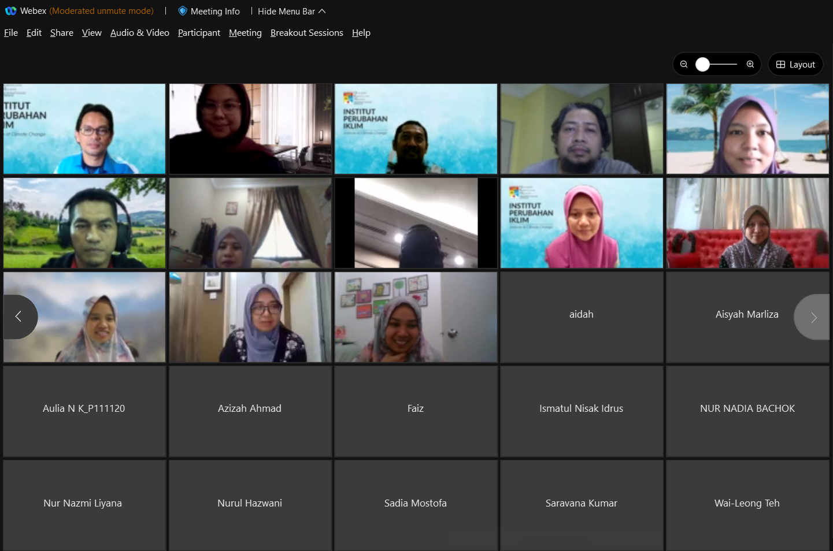833x551 pixels.
Task: Collapse menu with Hide Menu Bar
Action: [x=291, y=12]
